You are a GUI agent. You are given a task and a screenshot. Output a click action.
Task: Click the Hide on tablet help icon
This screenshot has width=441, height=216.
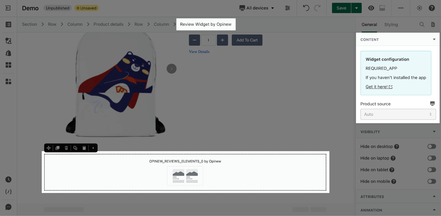[x=392, y=170]
